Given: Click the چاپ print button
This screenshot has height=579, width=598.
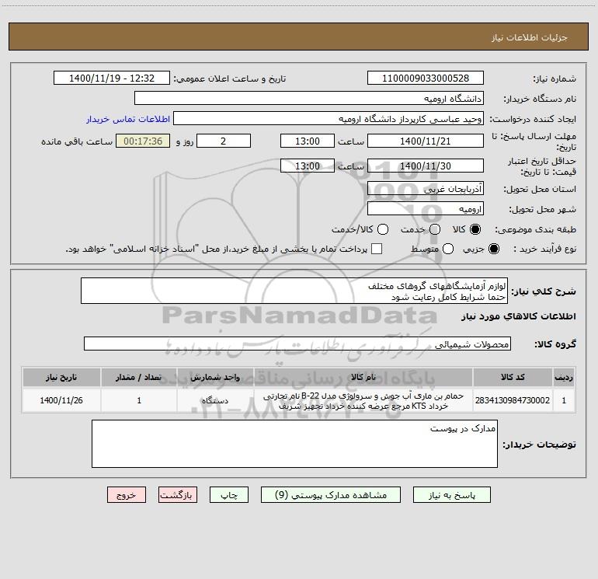Looking at the screenshot, I should (x=229, y=495).
